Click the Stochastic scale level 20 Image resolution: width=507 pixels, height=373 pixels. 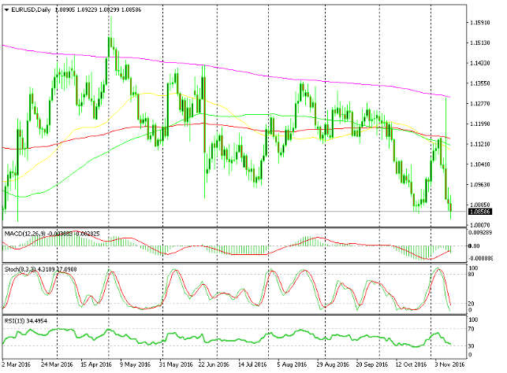pos(472,304)
